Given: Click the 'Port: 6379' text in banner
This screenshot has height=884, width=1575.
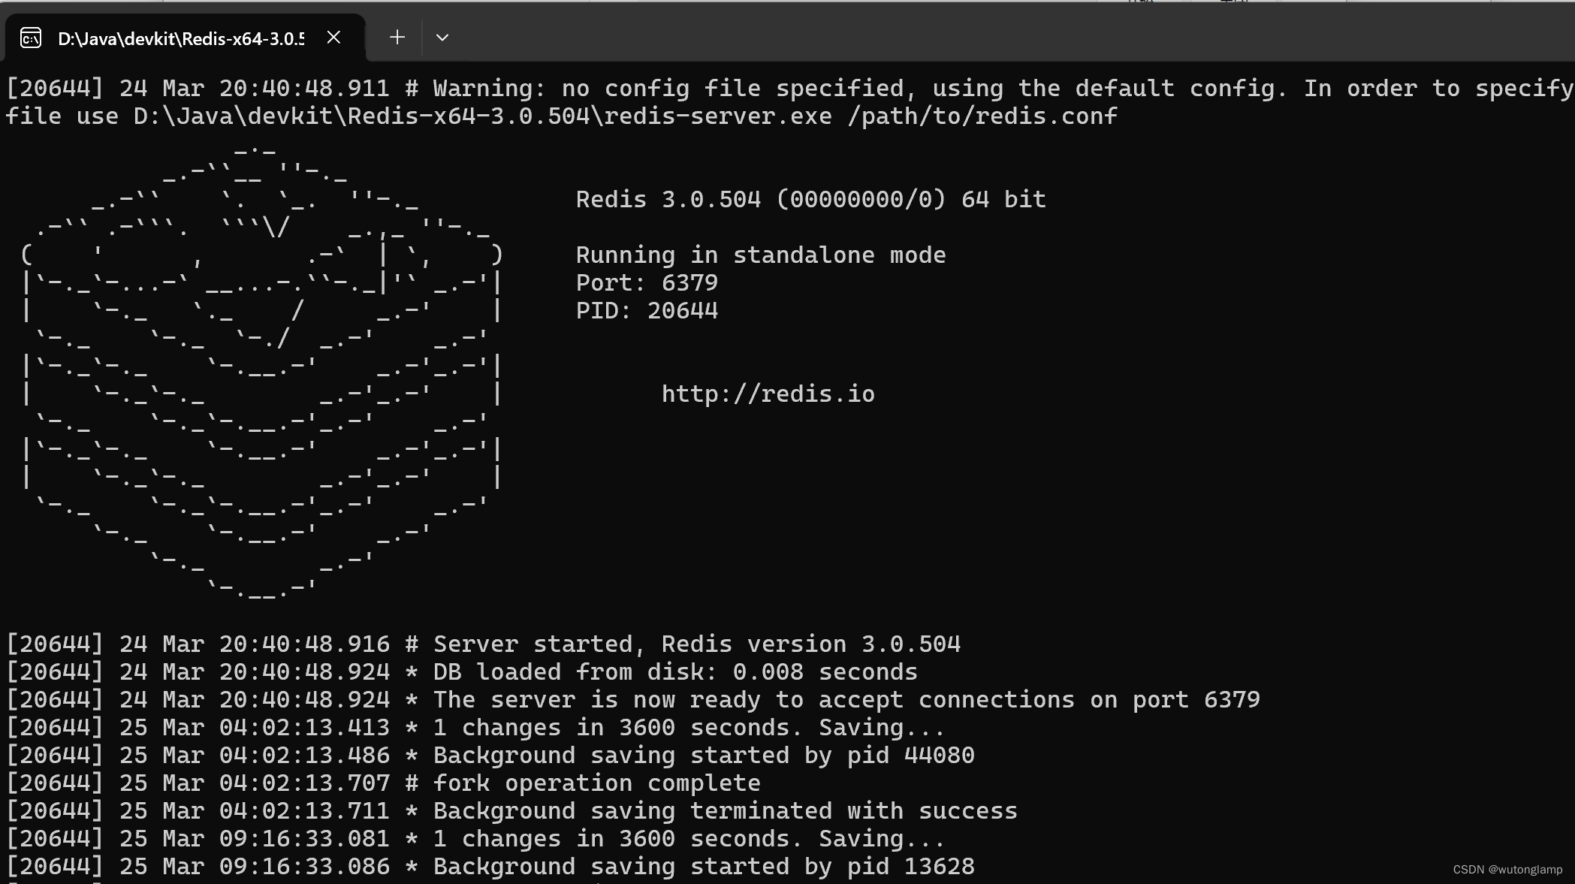Looking at the screenshot, I should pos(647,283).
